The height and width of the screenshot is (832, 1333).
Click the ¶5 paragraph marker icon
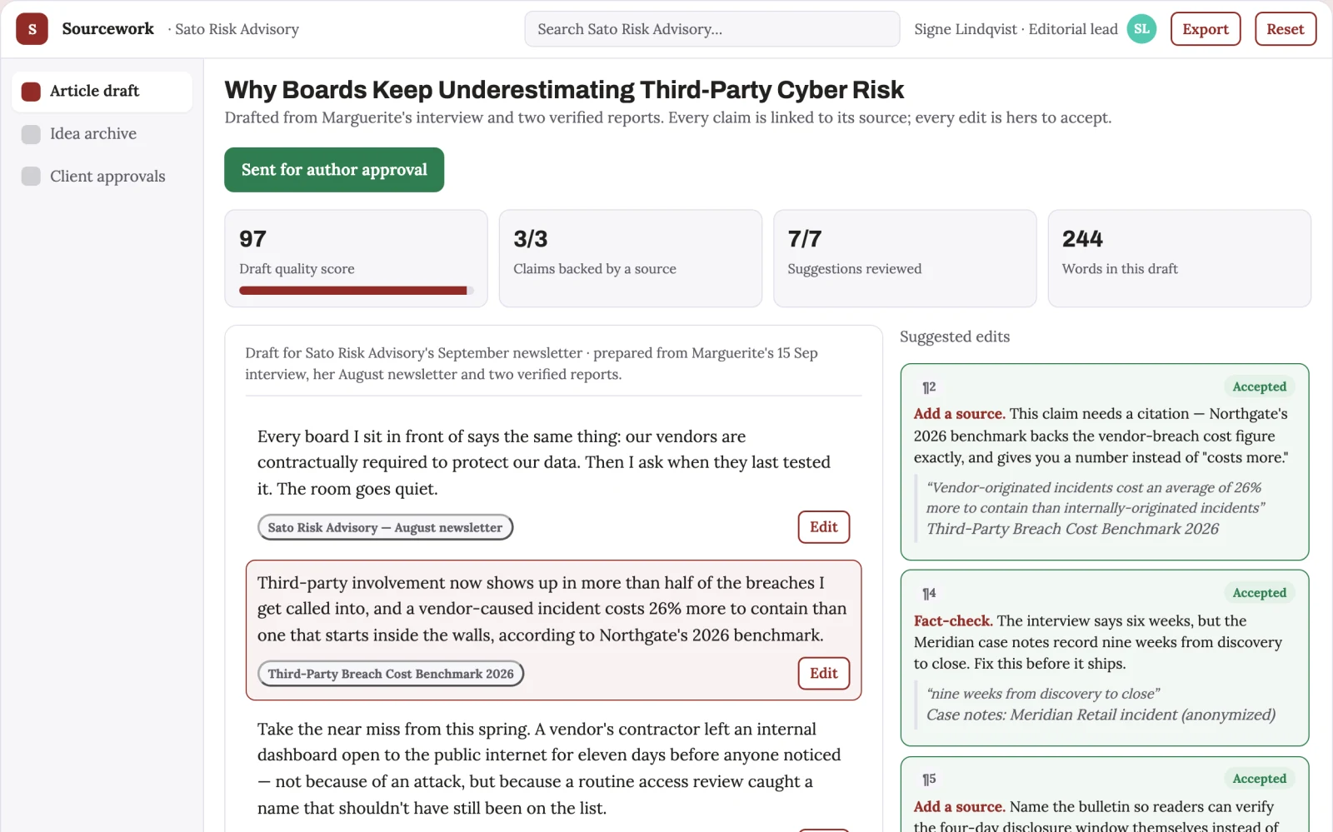929,780
